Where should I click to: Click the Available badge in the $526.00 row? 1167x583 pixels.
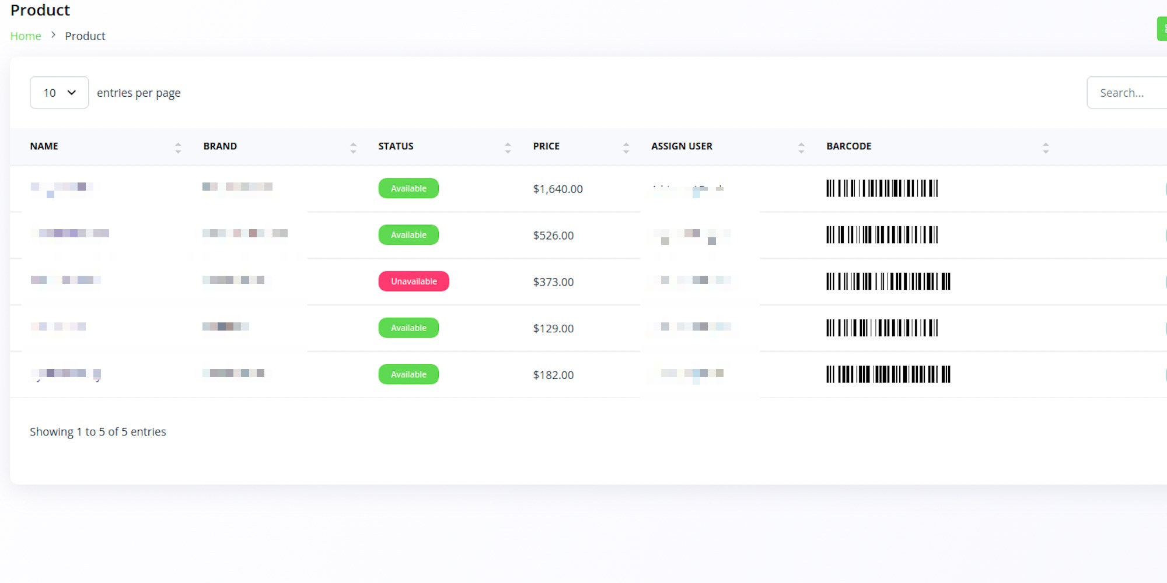click(x=408, y=235)
